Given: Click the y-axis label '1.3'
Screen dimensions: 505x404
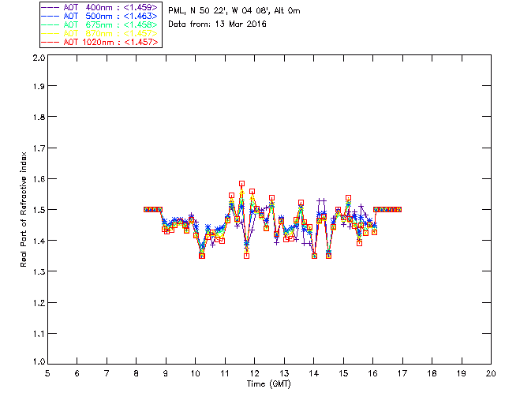Looking at the screenshot, I should (x=39, y=271).
